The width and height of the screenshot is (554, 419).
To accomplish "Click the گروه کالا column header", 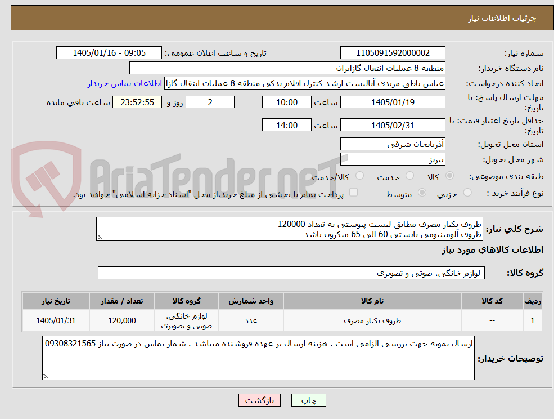I will point(186,301).
